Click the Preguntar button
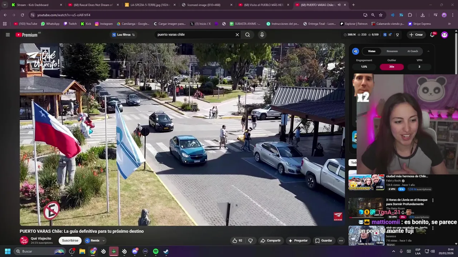Screen dimensions: 458x257 coord(298,241)
